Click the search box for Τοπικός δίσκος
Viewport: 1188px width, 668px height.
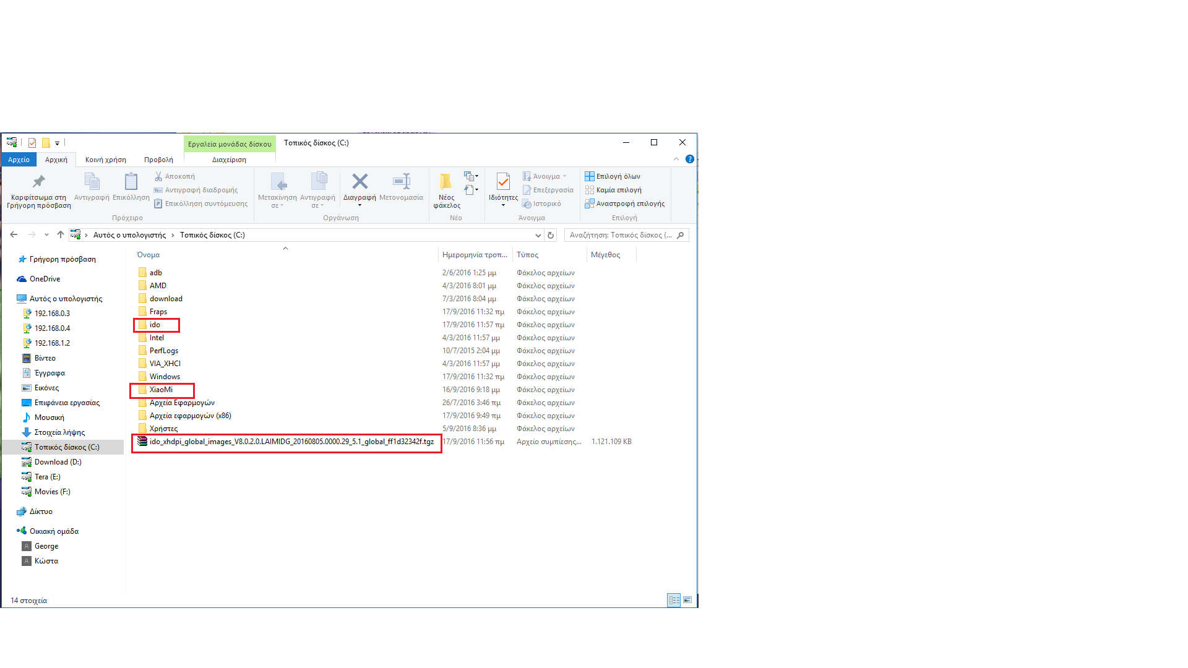(x=621, y=235)
